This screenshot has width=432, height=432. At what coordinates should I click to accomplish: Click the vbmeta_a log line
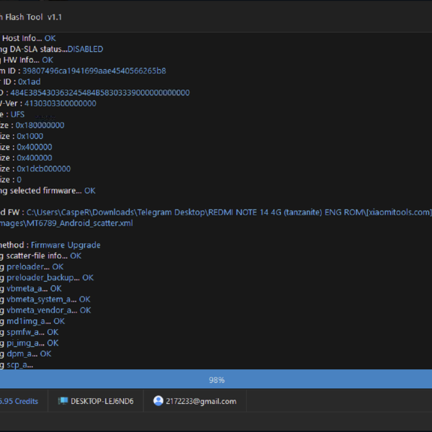pos(31,289)
